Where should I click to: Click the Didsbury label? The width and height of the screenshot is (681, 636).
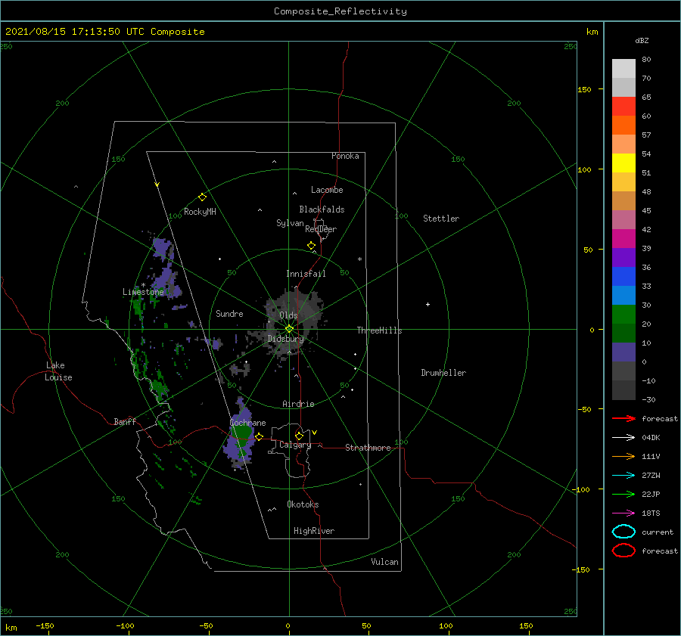[x=285, y=339]
